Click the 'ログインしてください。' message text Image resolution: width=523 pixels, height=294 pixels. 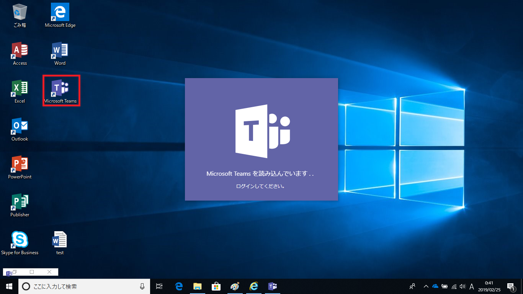tap(260, 186)
